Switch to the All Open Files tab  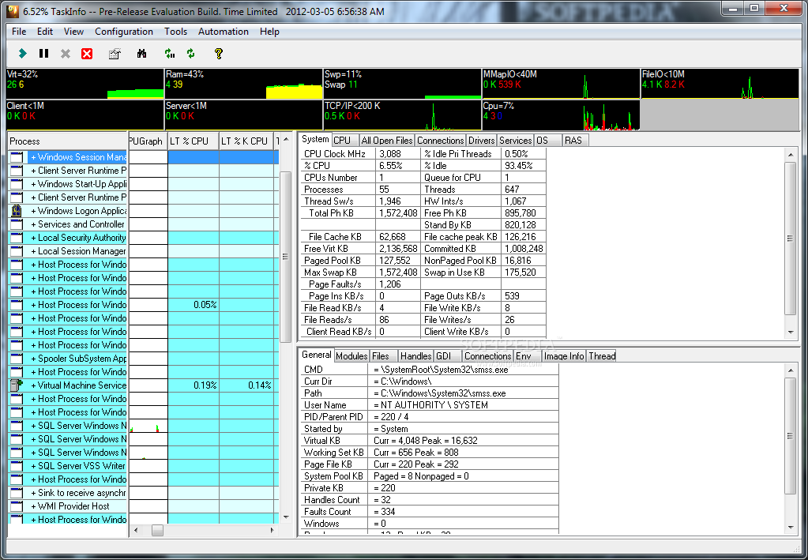[387, 141]
